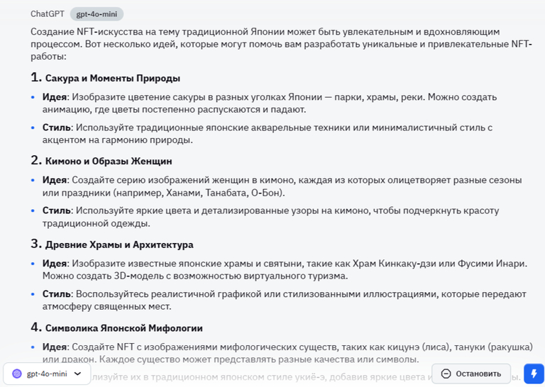Click "Идея" under the Сакура heading
Screen dimensions: 545x387
(54, 97)
